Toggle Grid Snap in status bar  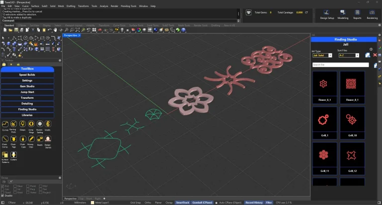(x=135, y=203)
